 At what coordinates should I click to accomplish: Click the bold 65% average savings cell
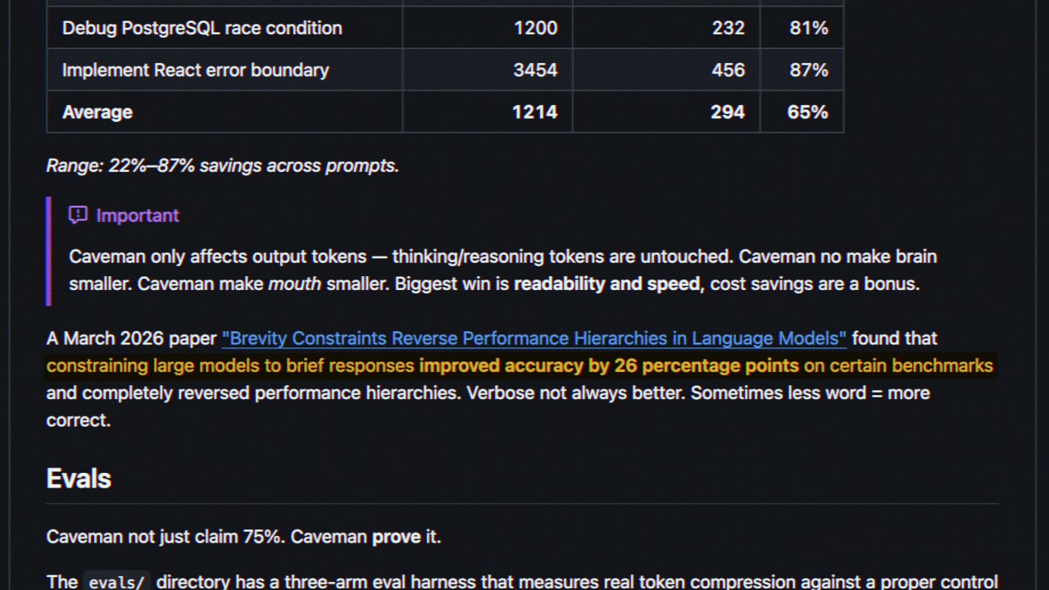[807, 112]
